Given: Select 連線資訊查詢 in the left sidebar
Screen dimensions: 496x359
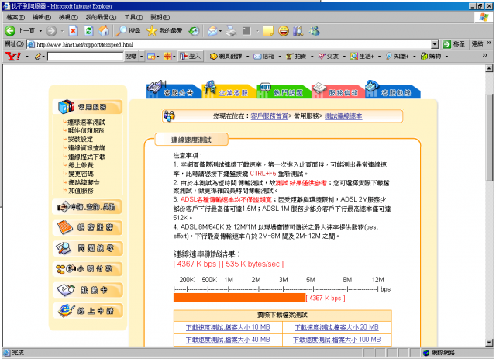Looking at the screenshot, I should tap(86, 148).
